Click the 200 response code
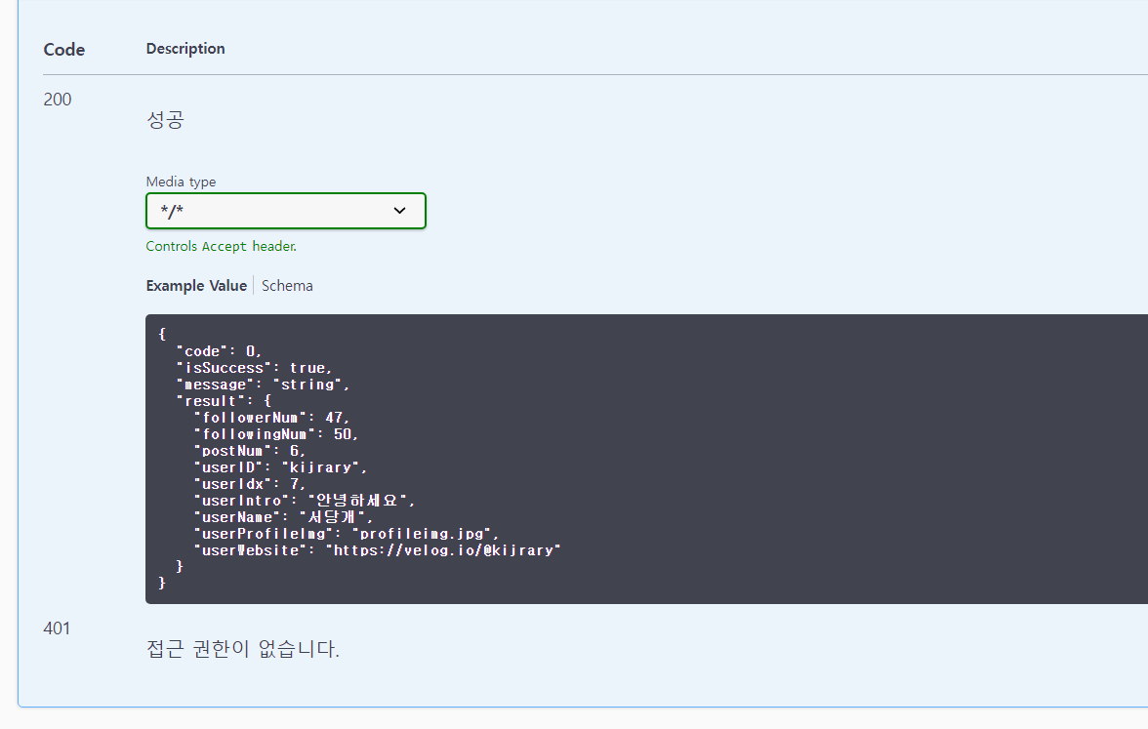 click(x=58, y=99)
